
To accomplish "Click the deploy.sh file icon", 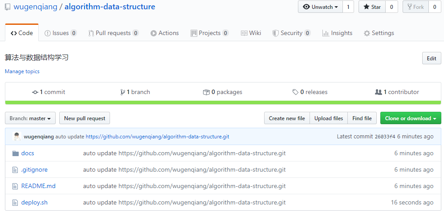I will coord(16,203).
